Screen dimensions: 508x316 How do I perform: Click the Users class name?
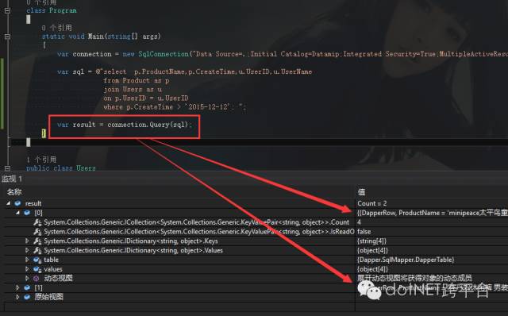click(86, 168)
